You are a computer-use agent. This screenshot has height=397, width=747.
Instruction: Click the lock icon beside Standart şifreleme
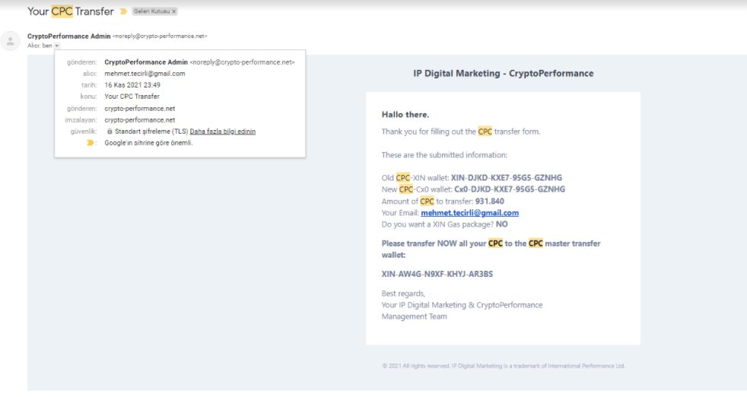point(110,131)
